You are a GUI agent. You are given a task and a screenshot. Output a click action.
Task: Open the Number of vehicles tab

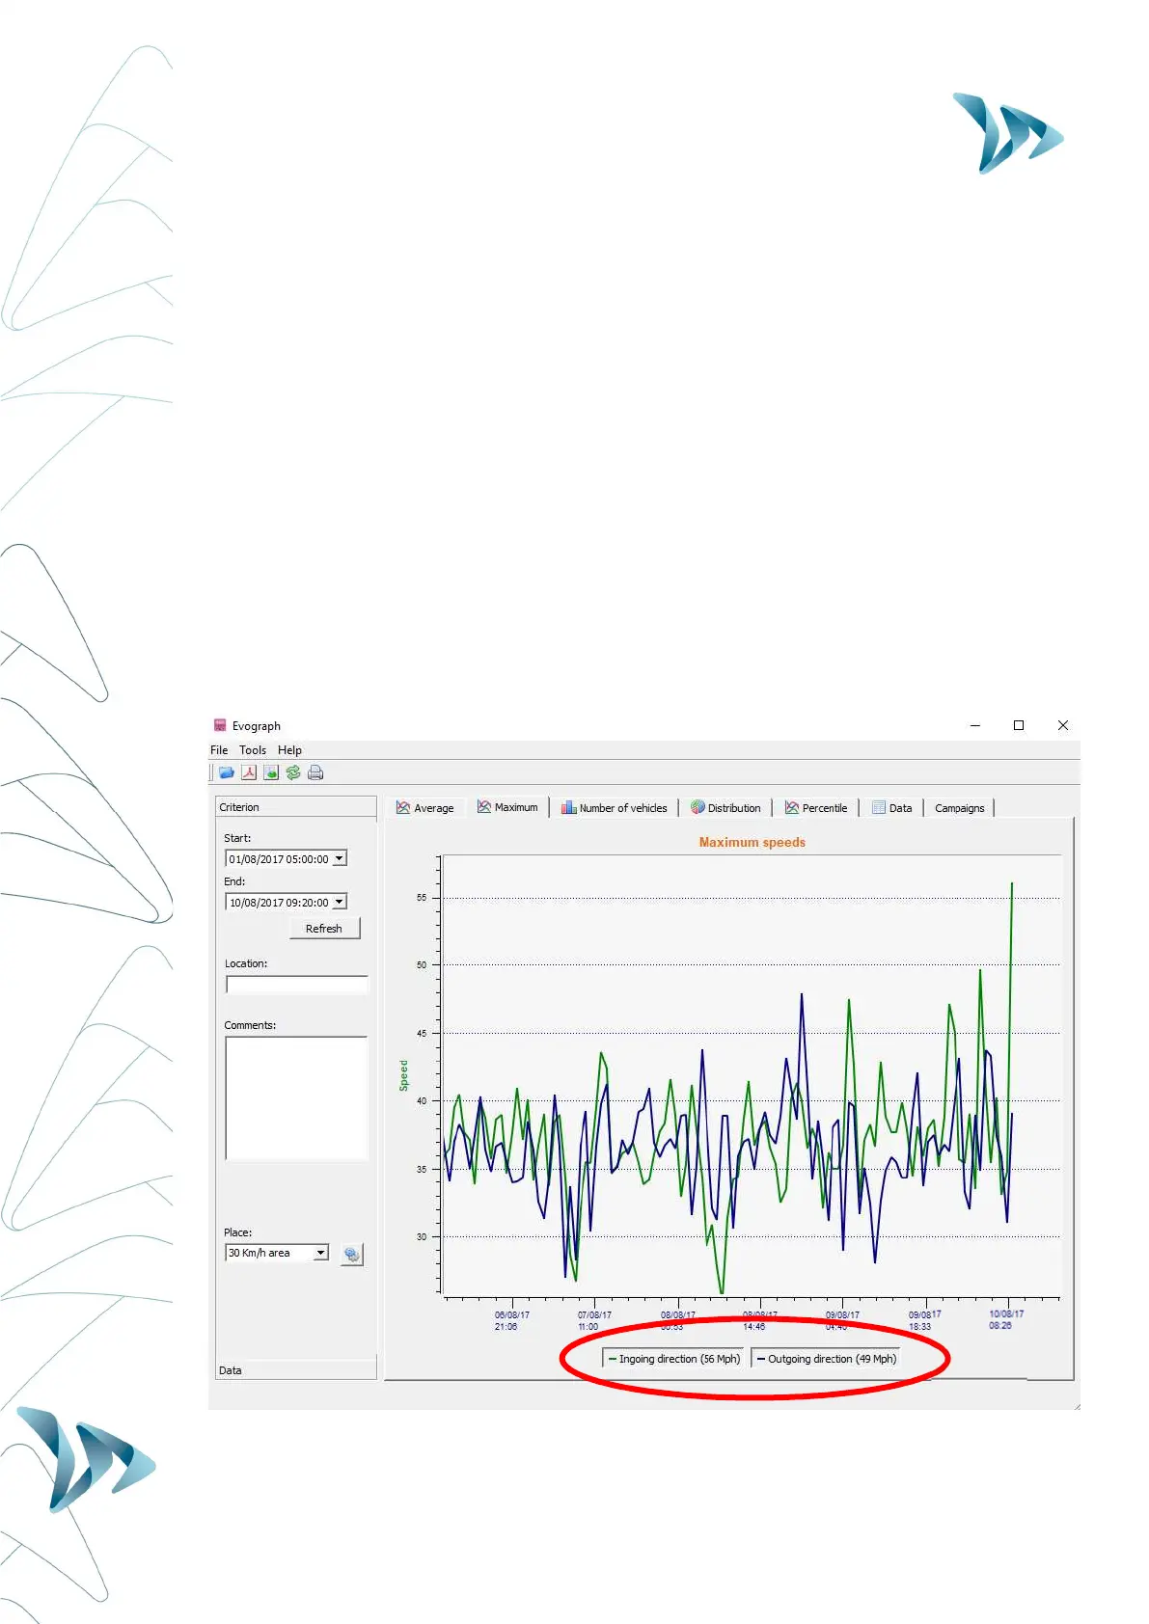[615, 808]
